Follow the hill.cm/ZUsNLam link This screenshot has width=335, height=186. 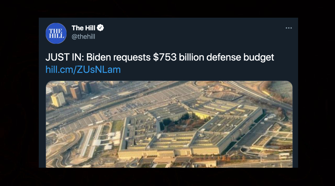coord(83,70)
